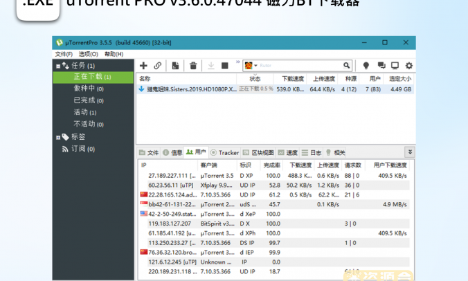Sort by 状态 column header
Screen dimensions: 468x281
coord(255,79)
